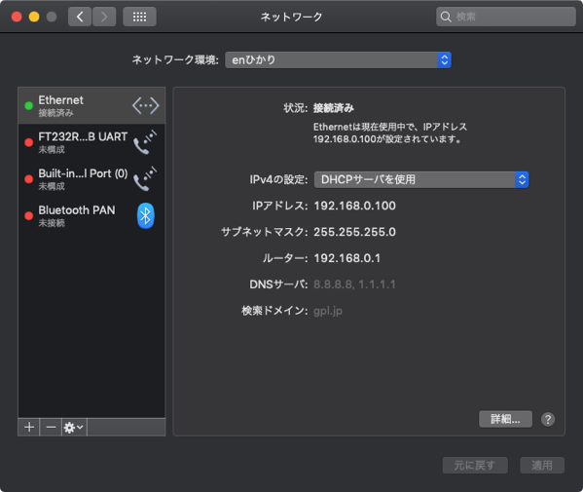Click the 元に戻す button
583x492 pixels.
475,465
